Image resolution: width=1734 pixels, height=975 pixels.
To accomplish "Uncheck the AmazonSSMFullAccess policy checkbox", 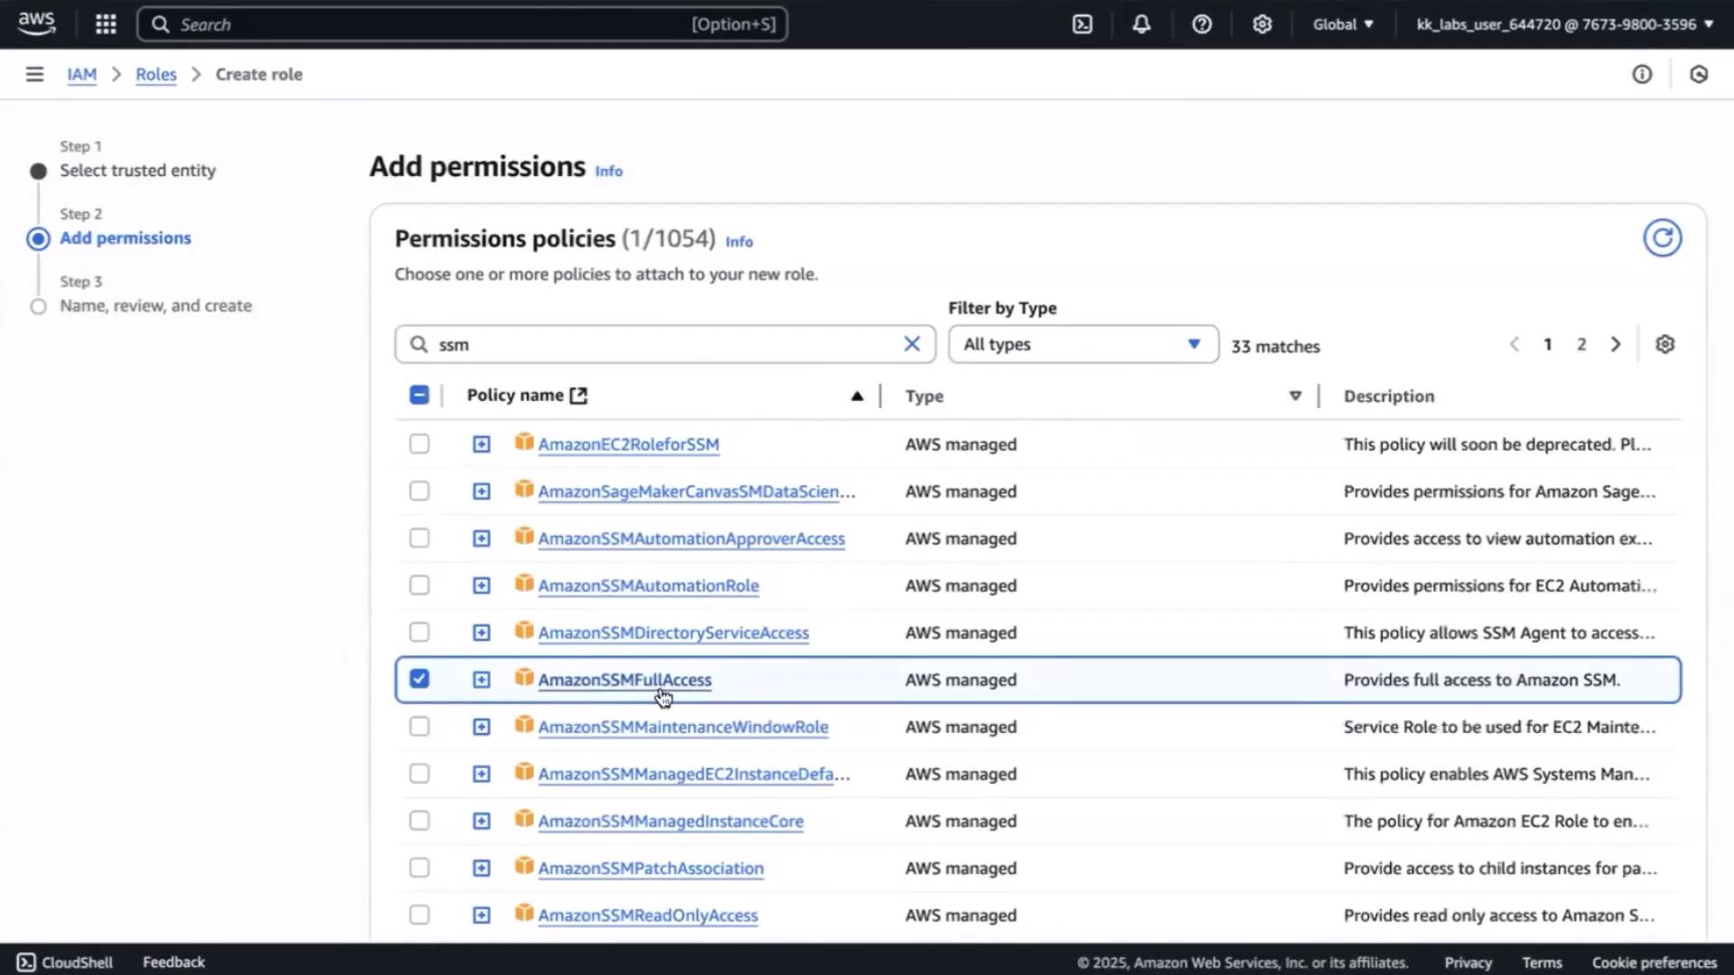I will click(419, 679).
